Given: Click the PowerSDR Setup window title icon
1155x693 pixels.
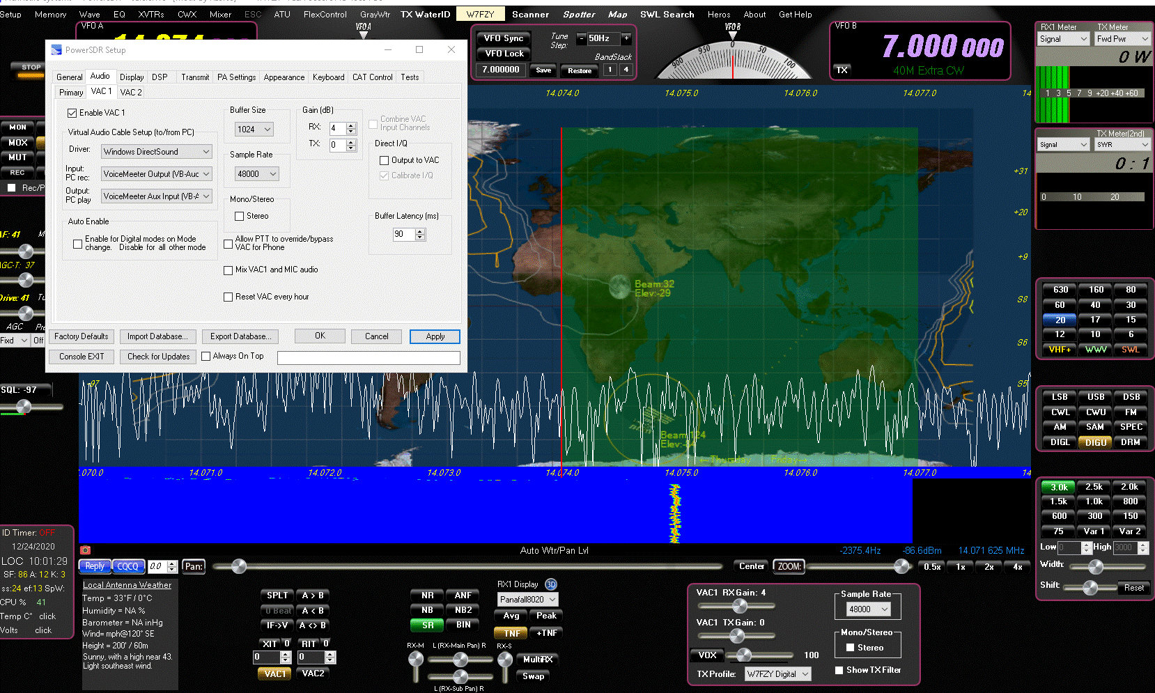Looking at the screenshot, I should pyautogui.click(x=56, y=50).
